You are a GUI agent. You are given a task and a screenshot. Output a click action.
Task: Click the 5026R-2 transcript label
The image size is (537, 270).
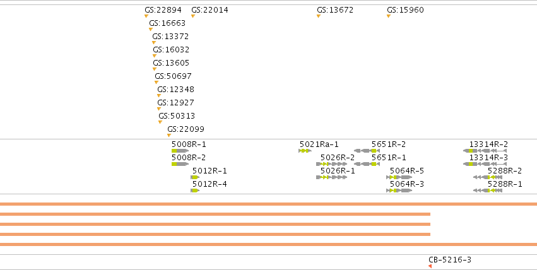338,158
